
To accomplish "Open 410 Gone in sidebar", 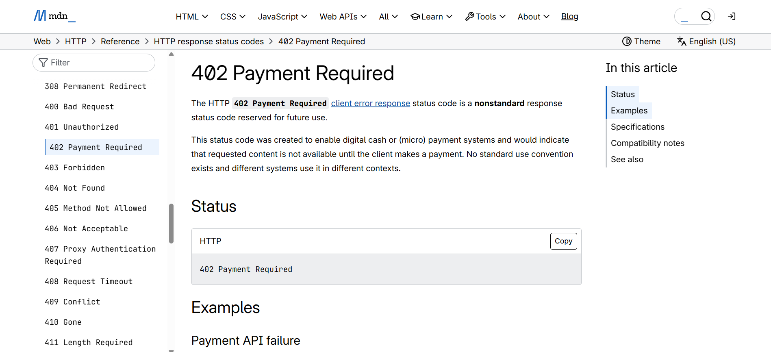I will coord(63,322).
